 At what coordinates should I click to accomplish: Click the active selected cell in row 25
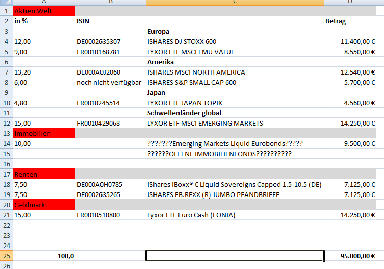(235, 256)
